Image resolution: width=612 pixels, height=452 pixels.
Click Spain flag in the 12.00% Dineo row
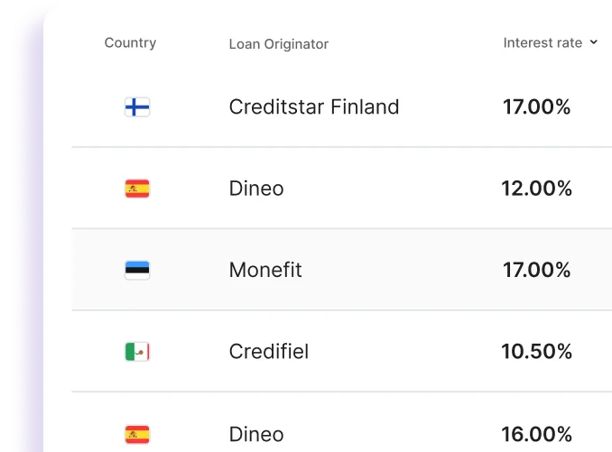point(137,189)
